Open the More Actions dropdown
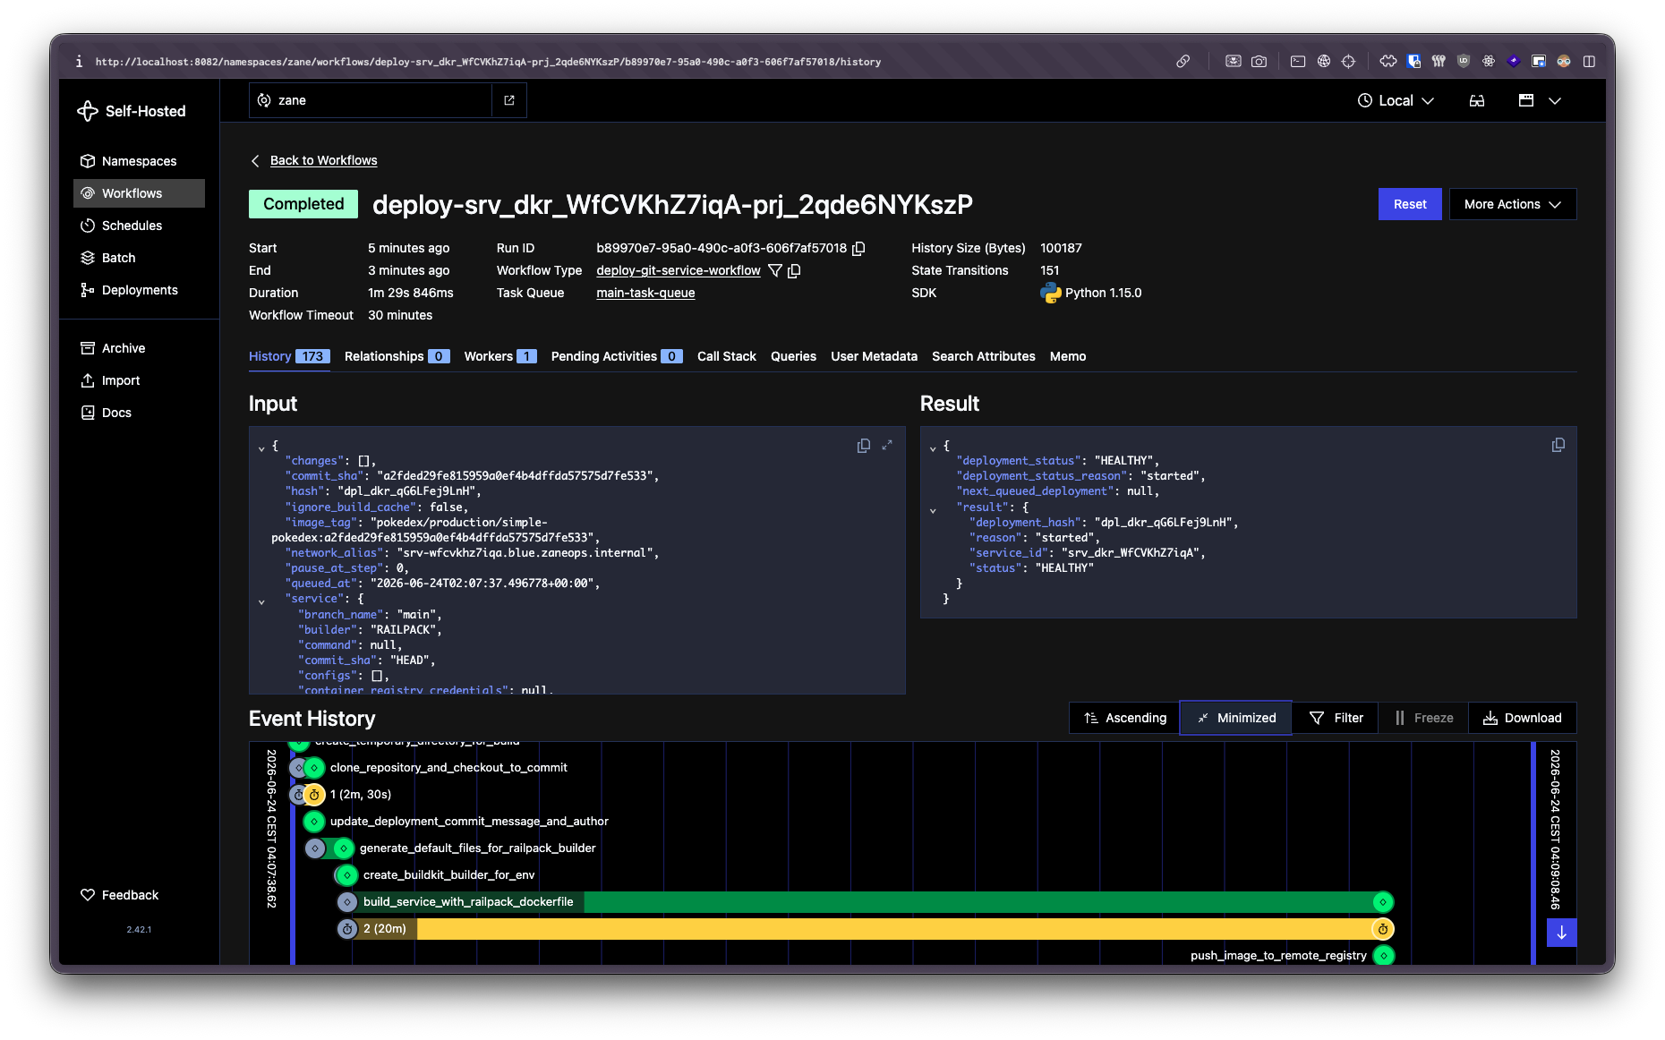Viewport: 1665px width, 1040px height. [x=1513, y=204]
